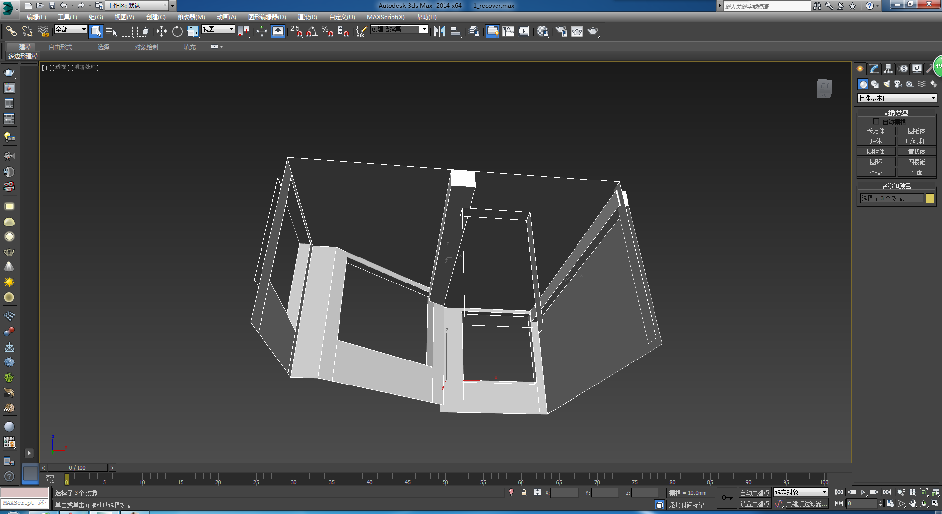This screenshot has height=514, width=942.
Task: Switch to the Display panel tab
Action: point(917,69)
